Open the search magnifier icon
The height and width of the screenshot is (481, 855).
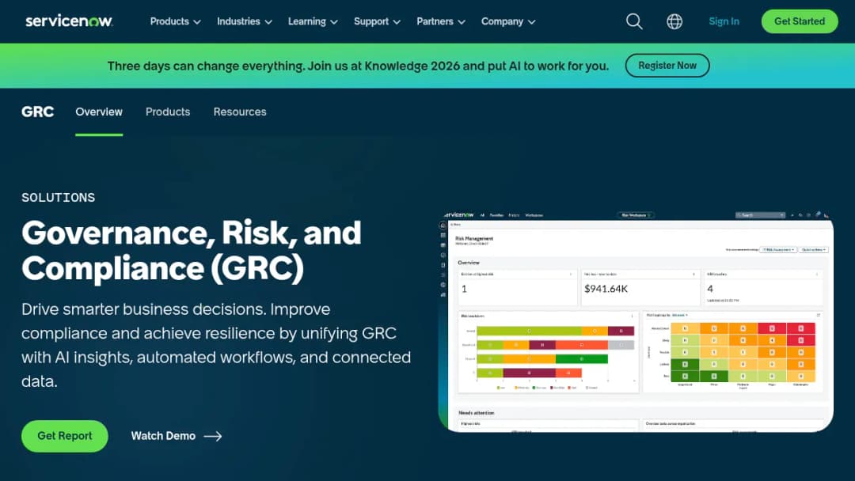(x=634, y=21)
